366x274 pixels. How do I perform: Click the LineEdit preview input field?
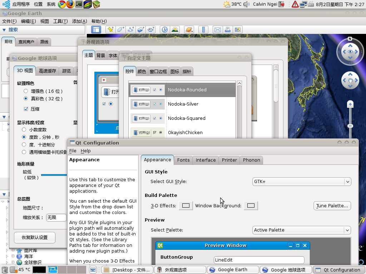pos(259,260)
